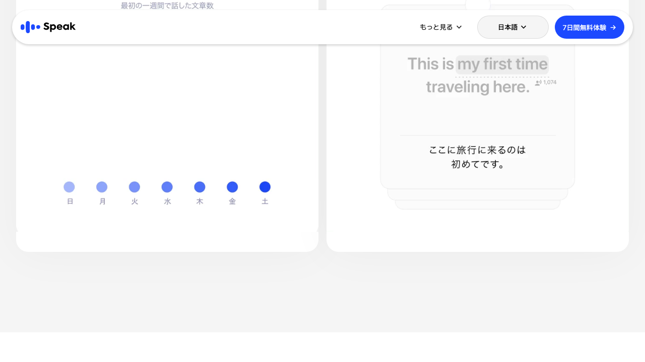Click the arrow icon in the free trial button
645x362 pixels.
pos(613,27)
